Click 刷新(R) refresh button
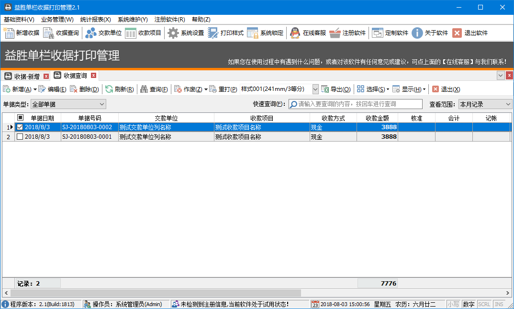514x309 pixels. 119,89
